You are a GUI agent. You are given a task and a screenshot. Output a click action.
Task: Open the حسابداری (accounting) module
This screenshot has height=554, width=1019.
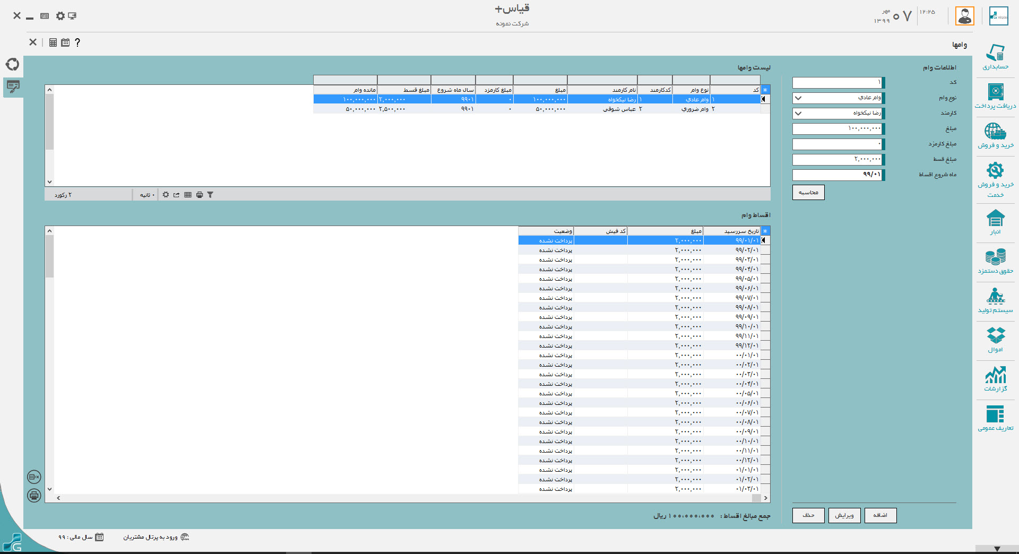click(995, 57)
